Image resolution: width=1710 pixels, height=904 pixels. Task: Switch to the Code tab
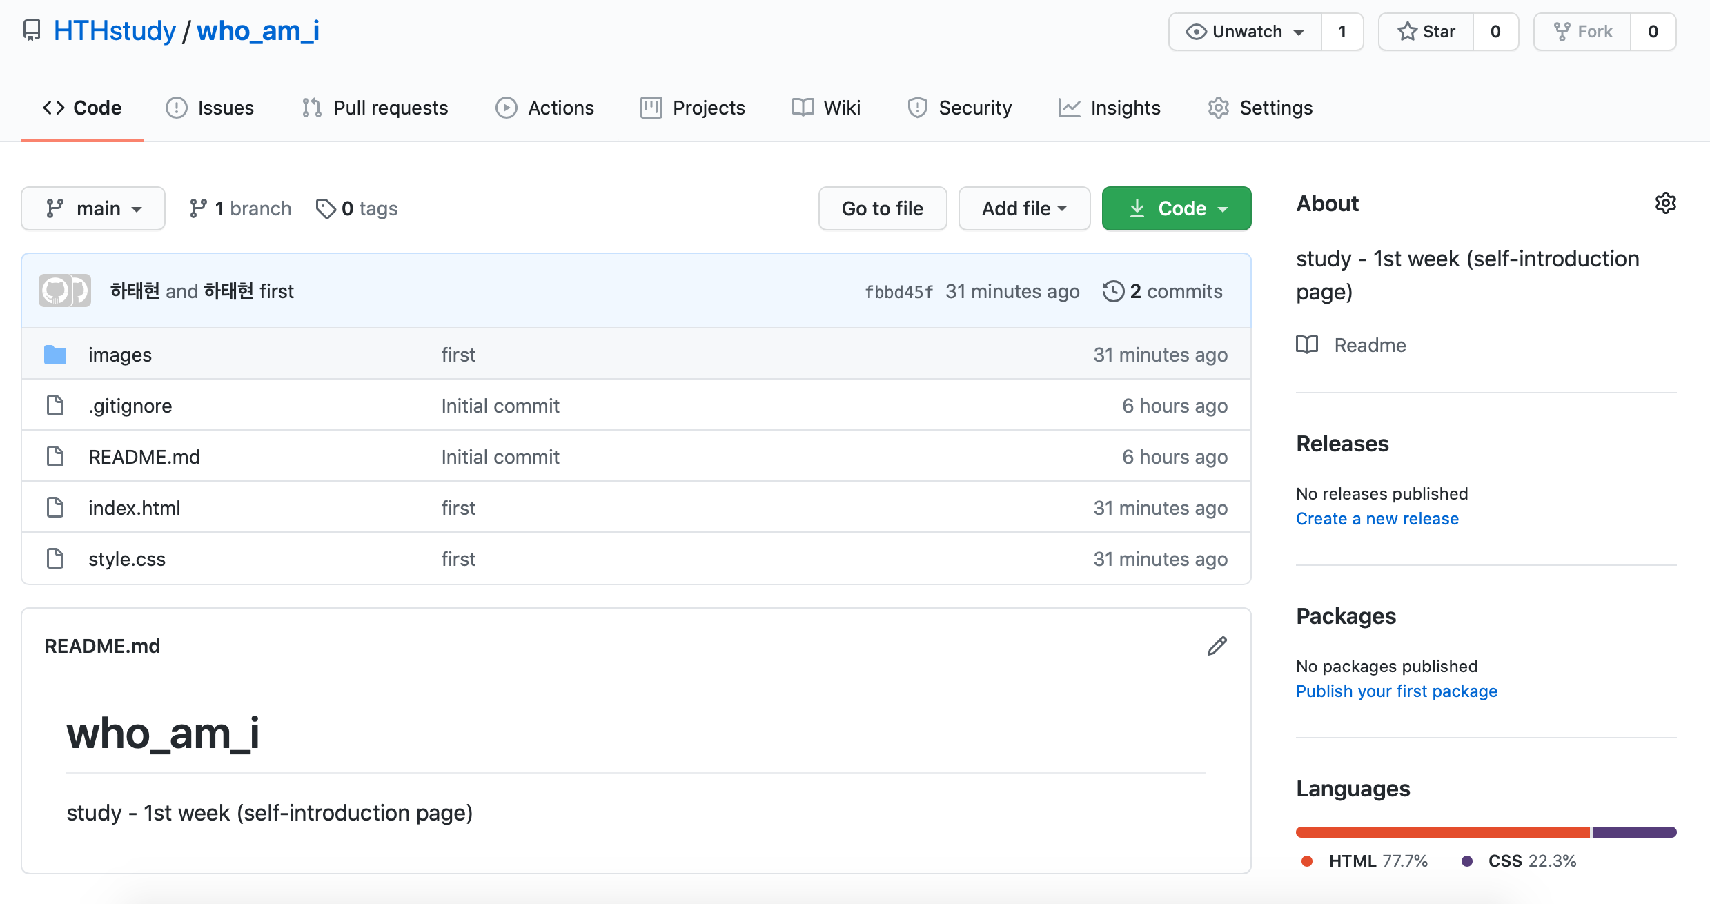click(x=82, y=108)
